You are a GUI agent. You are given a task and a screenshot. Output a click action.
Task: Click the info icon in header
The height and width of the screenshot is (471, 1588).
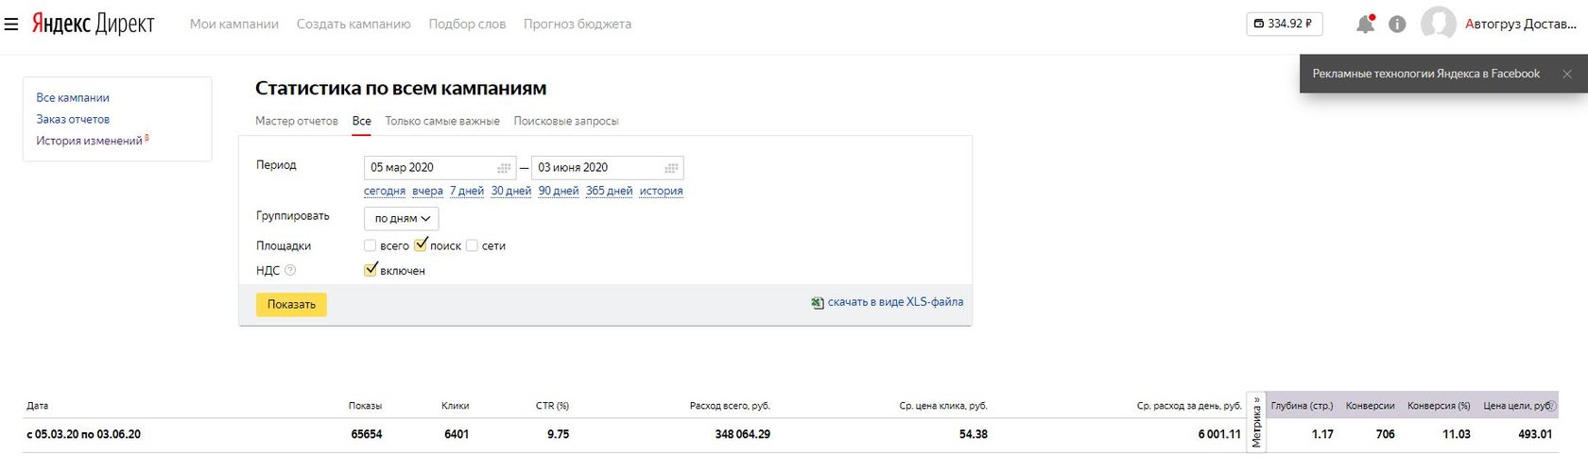(1397, 25)
